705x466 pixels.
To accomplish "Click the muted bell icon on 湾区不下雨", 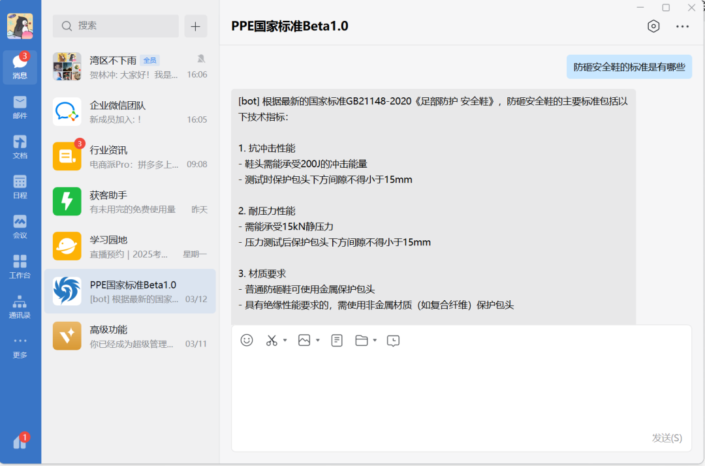I will (201, 59).
